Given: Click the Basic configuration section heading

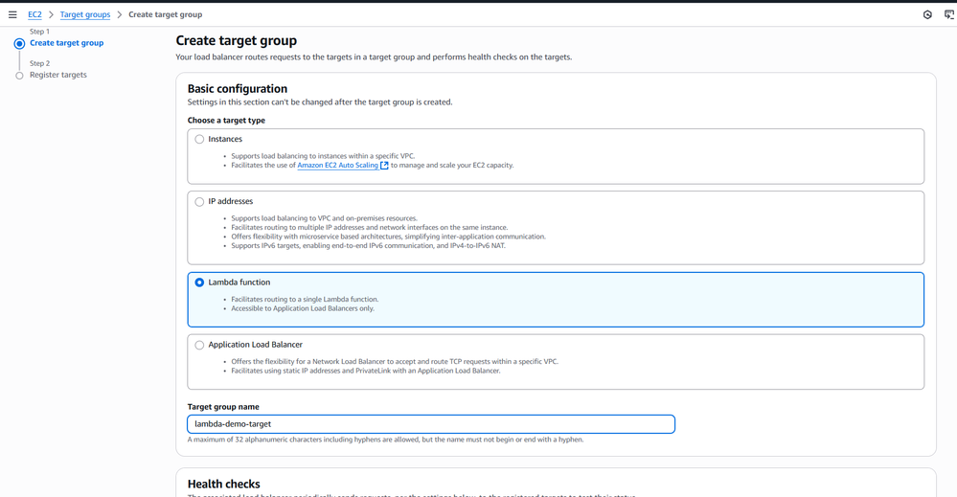Looking at the screenshot, I should (237, 88).
